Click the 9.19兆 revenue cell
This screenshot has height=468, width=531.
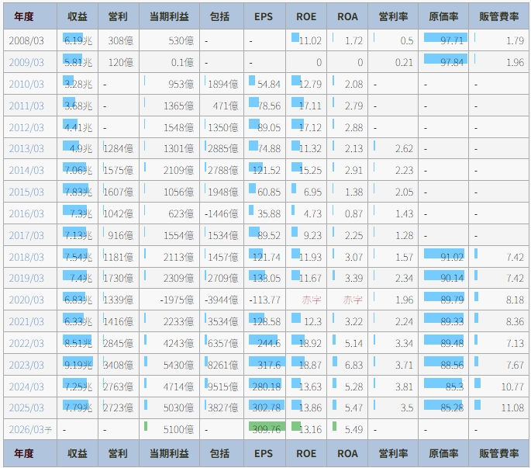(78, 366)
